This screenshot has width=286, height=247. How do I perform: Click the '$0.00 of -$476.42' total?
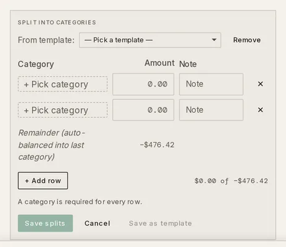pos(231,181)
